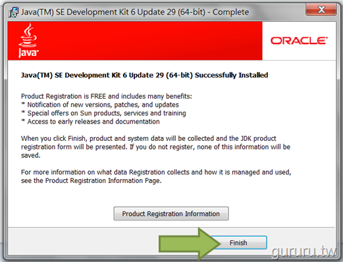Click the installer icon in the title bar

click(x=13, y=13)
